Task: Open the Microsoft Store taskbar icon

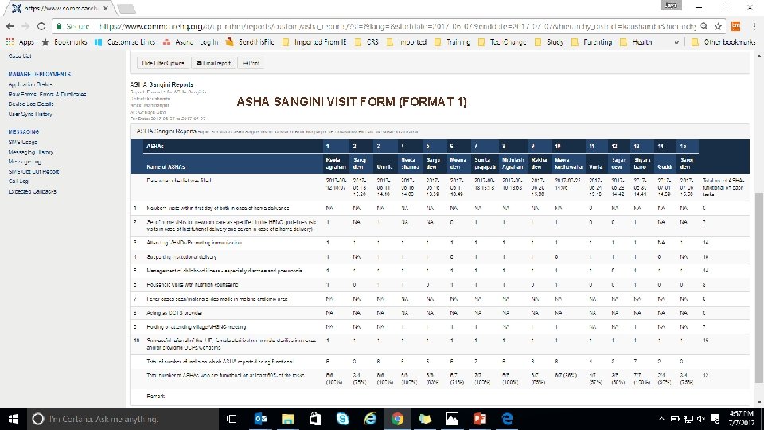Action: [315, 419]
